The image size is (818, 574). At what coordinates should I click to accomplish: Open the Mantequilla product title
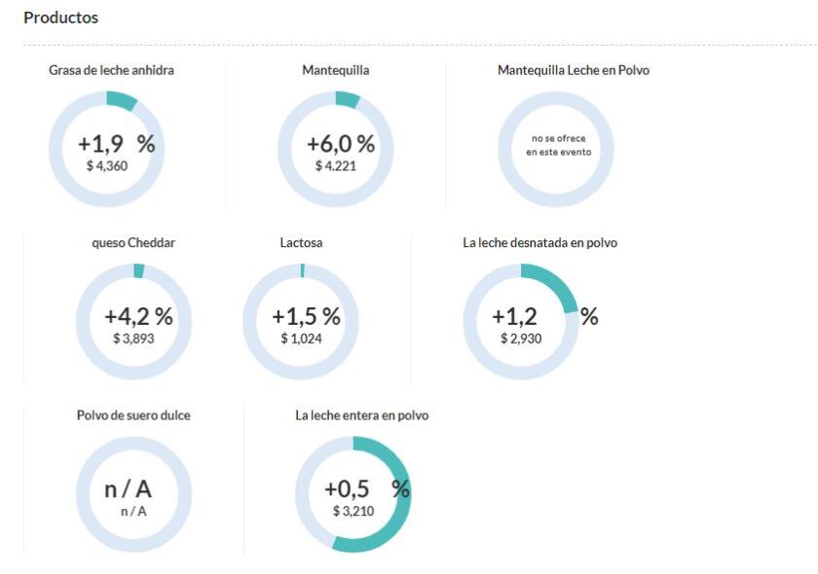coord(336,70)
